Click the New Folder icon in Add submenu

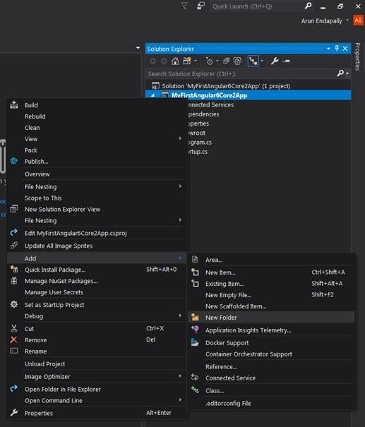(195, 317)
